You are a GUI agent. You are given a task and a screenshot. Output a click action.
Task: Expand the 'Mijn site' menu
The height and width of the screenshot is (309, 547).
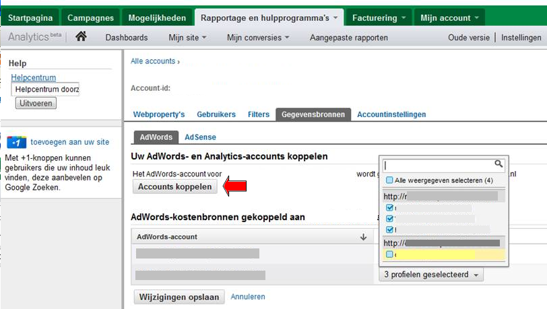pyautogui.click(x=187, y=38)
